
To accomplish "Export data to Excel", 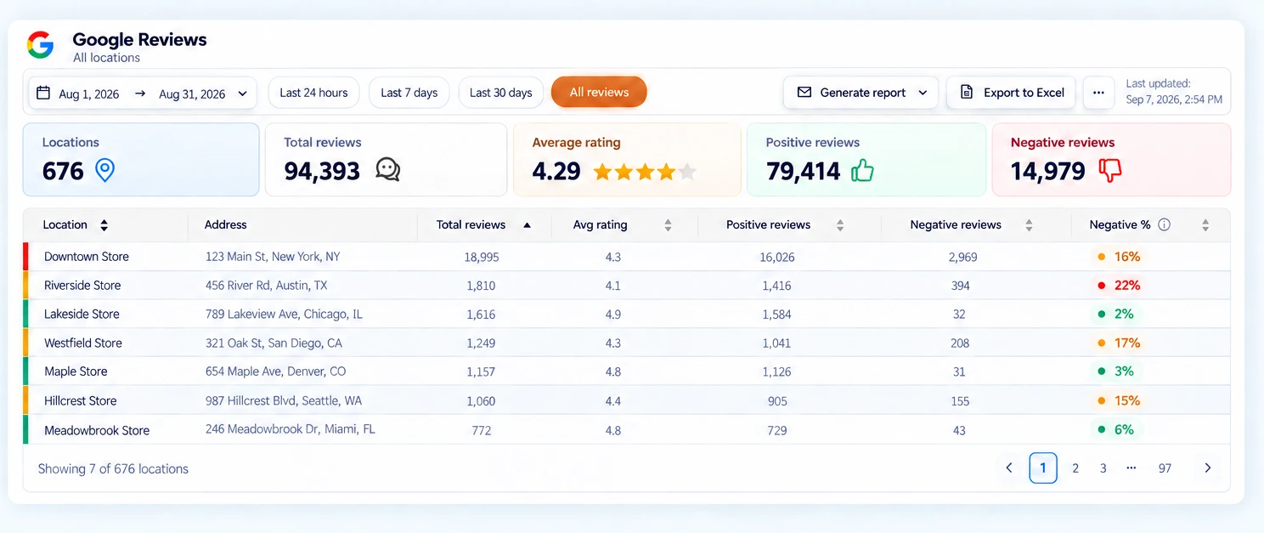I will coord(1011,93).
